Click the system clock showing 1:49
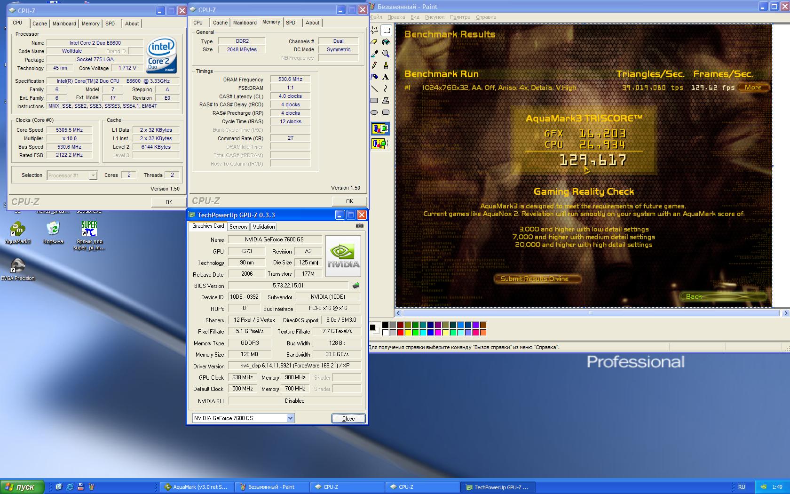The image size is (790, 494). pyautogui.click(x=777, y=487)
